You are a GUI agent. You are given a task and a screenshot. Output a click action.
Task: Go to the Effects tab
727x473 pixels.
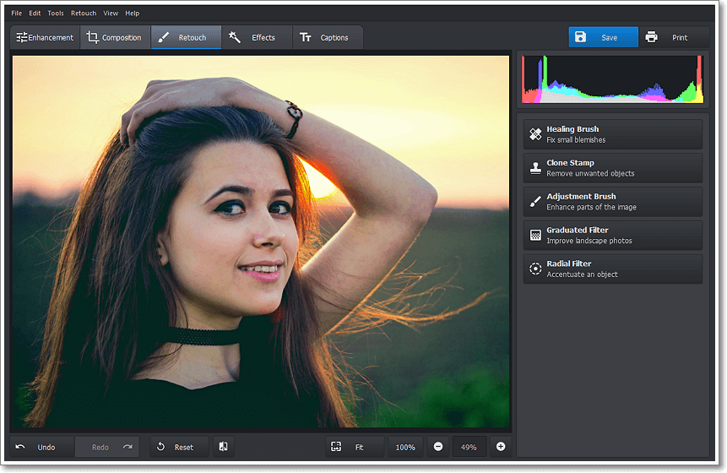(x=257, y=37)
